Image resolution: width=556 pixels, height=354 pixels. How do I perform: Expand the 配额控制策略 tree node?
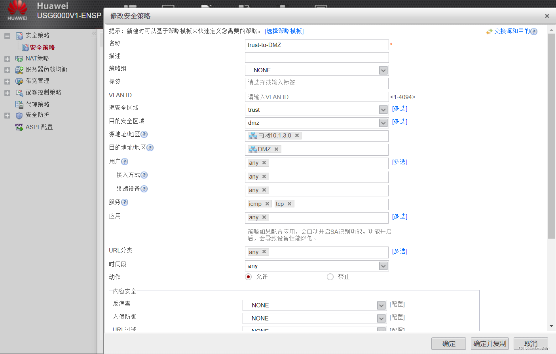(7, 93)
